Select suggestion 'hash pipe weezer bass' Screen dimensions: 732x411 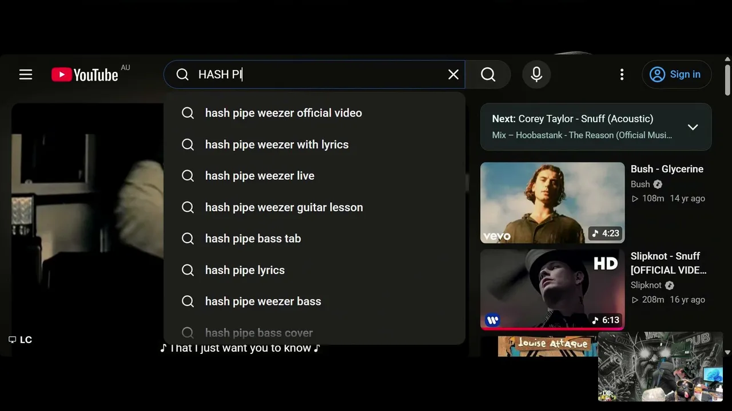point(315,301)
